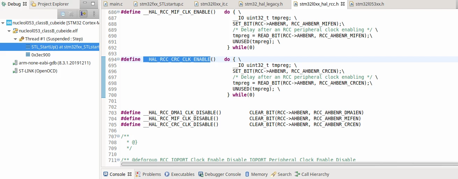Click __HAL_RCC_MIF_CLK_ENABLE() on line 686
Image resolution: width=458 pixels, height=179 pixels.
click(180, 12)
